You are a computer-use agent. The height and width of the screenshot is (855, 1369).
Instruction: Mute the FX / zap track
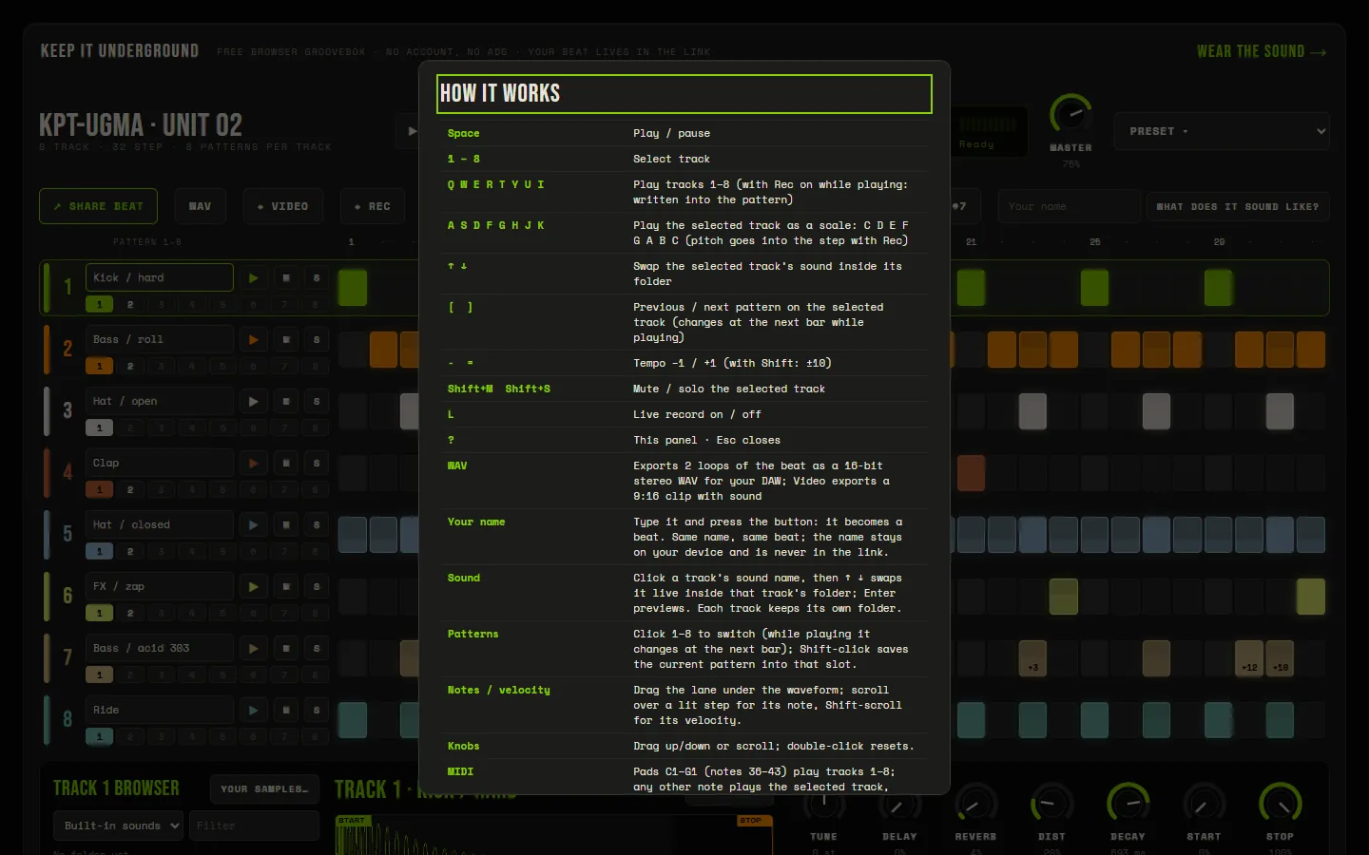(286, 587)
